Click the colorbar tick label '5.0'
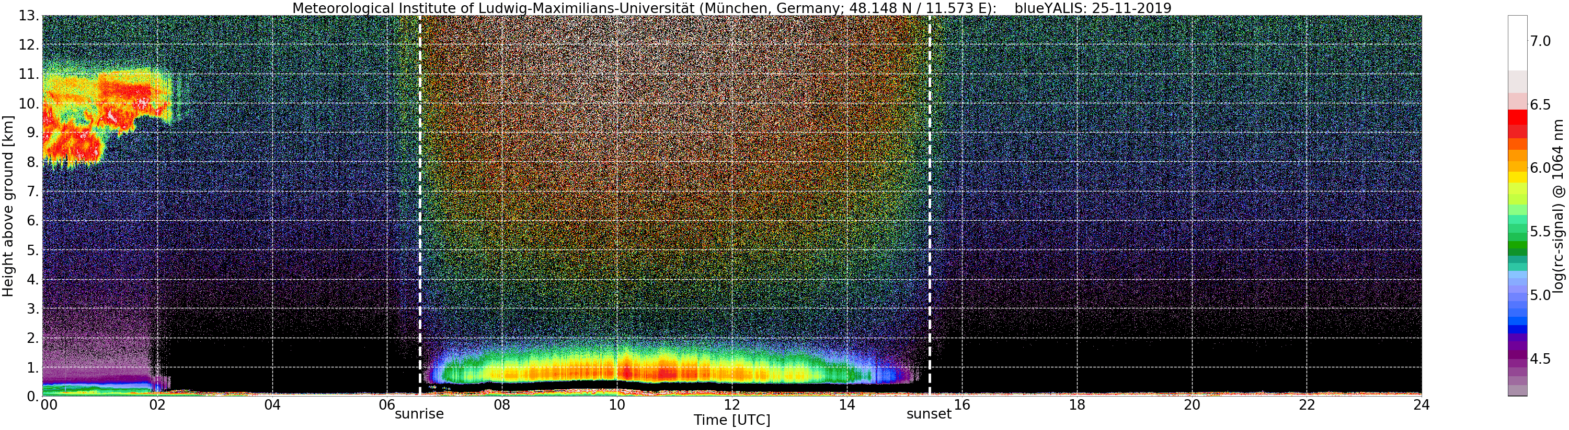The image size is (1569, 430). point(1540,295)
